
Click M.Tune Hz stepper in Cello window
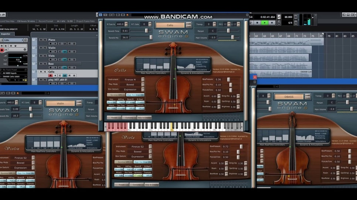(126, 24)
